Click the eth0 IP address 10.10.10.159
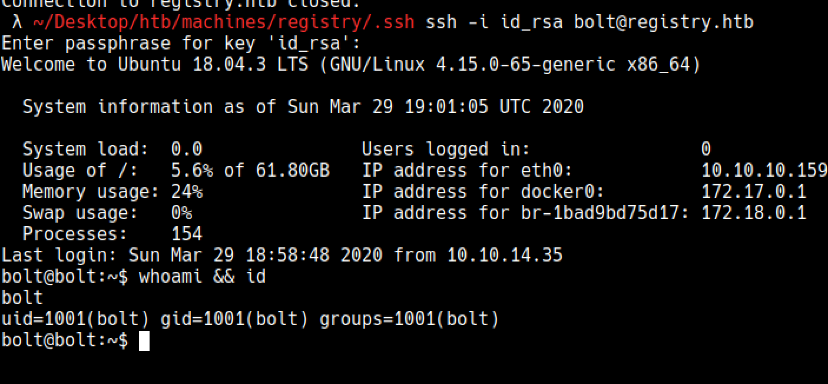 click(x=764, y=170)
